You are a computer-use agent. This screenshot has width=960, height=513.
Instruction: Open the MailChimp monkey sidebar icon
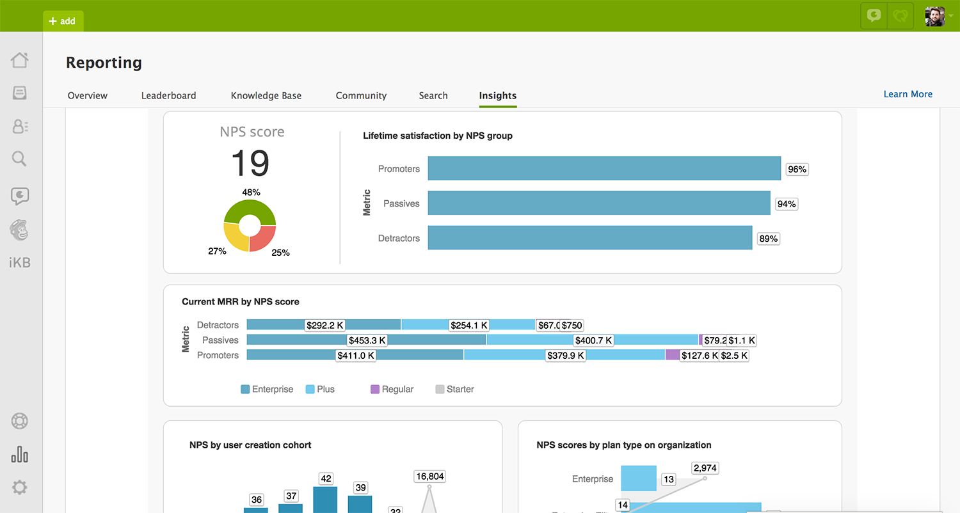click(x=20, y=230)
